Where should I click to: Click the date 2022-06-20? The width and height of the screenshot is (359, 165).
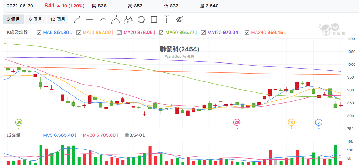pos(20,6)
